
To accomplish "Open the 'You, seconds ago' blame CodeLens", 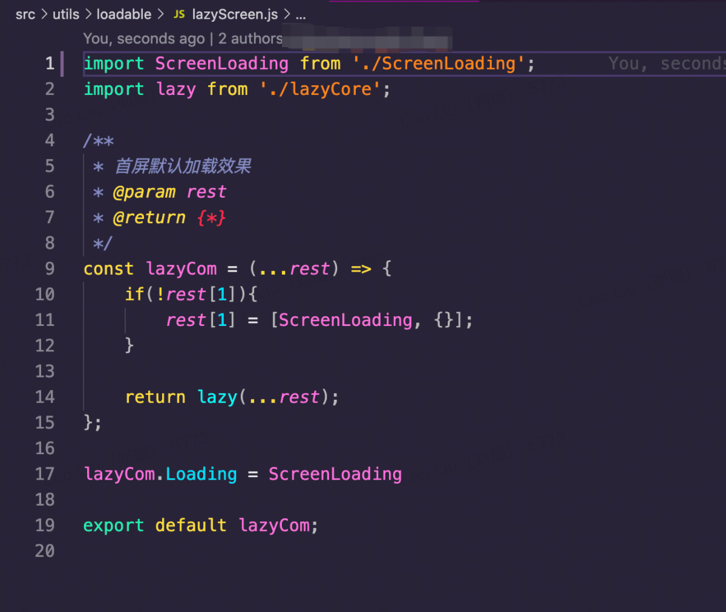I will click(x=144, y=39).
